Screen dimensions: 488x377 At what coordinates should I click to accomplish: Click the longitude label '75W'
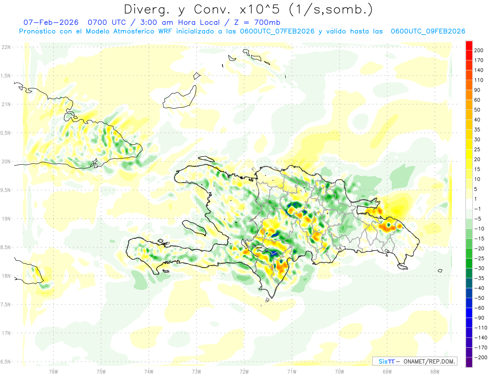(101, 371)
